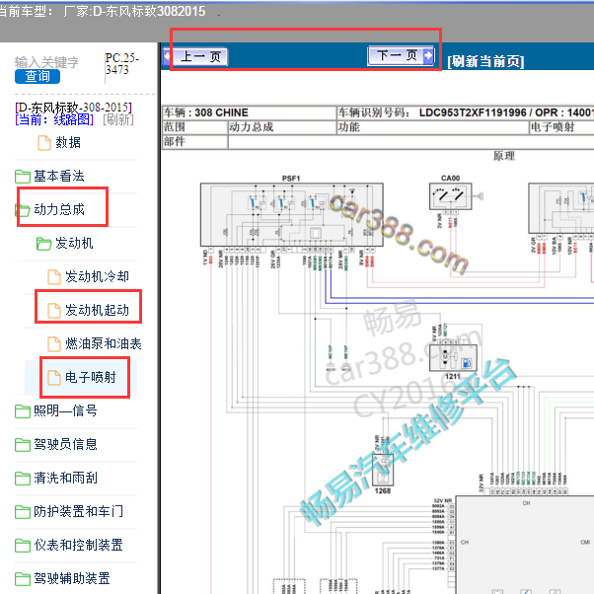Viewport: 594px width, 594px height.
Task: Click the 上一页 previous page button
Action: (195, 57)
